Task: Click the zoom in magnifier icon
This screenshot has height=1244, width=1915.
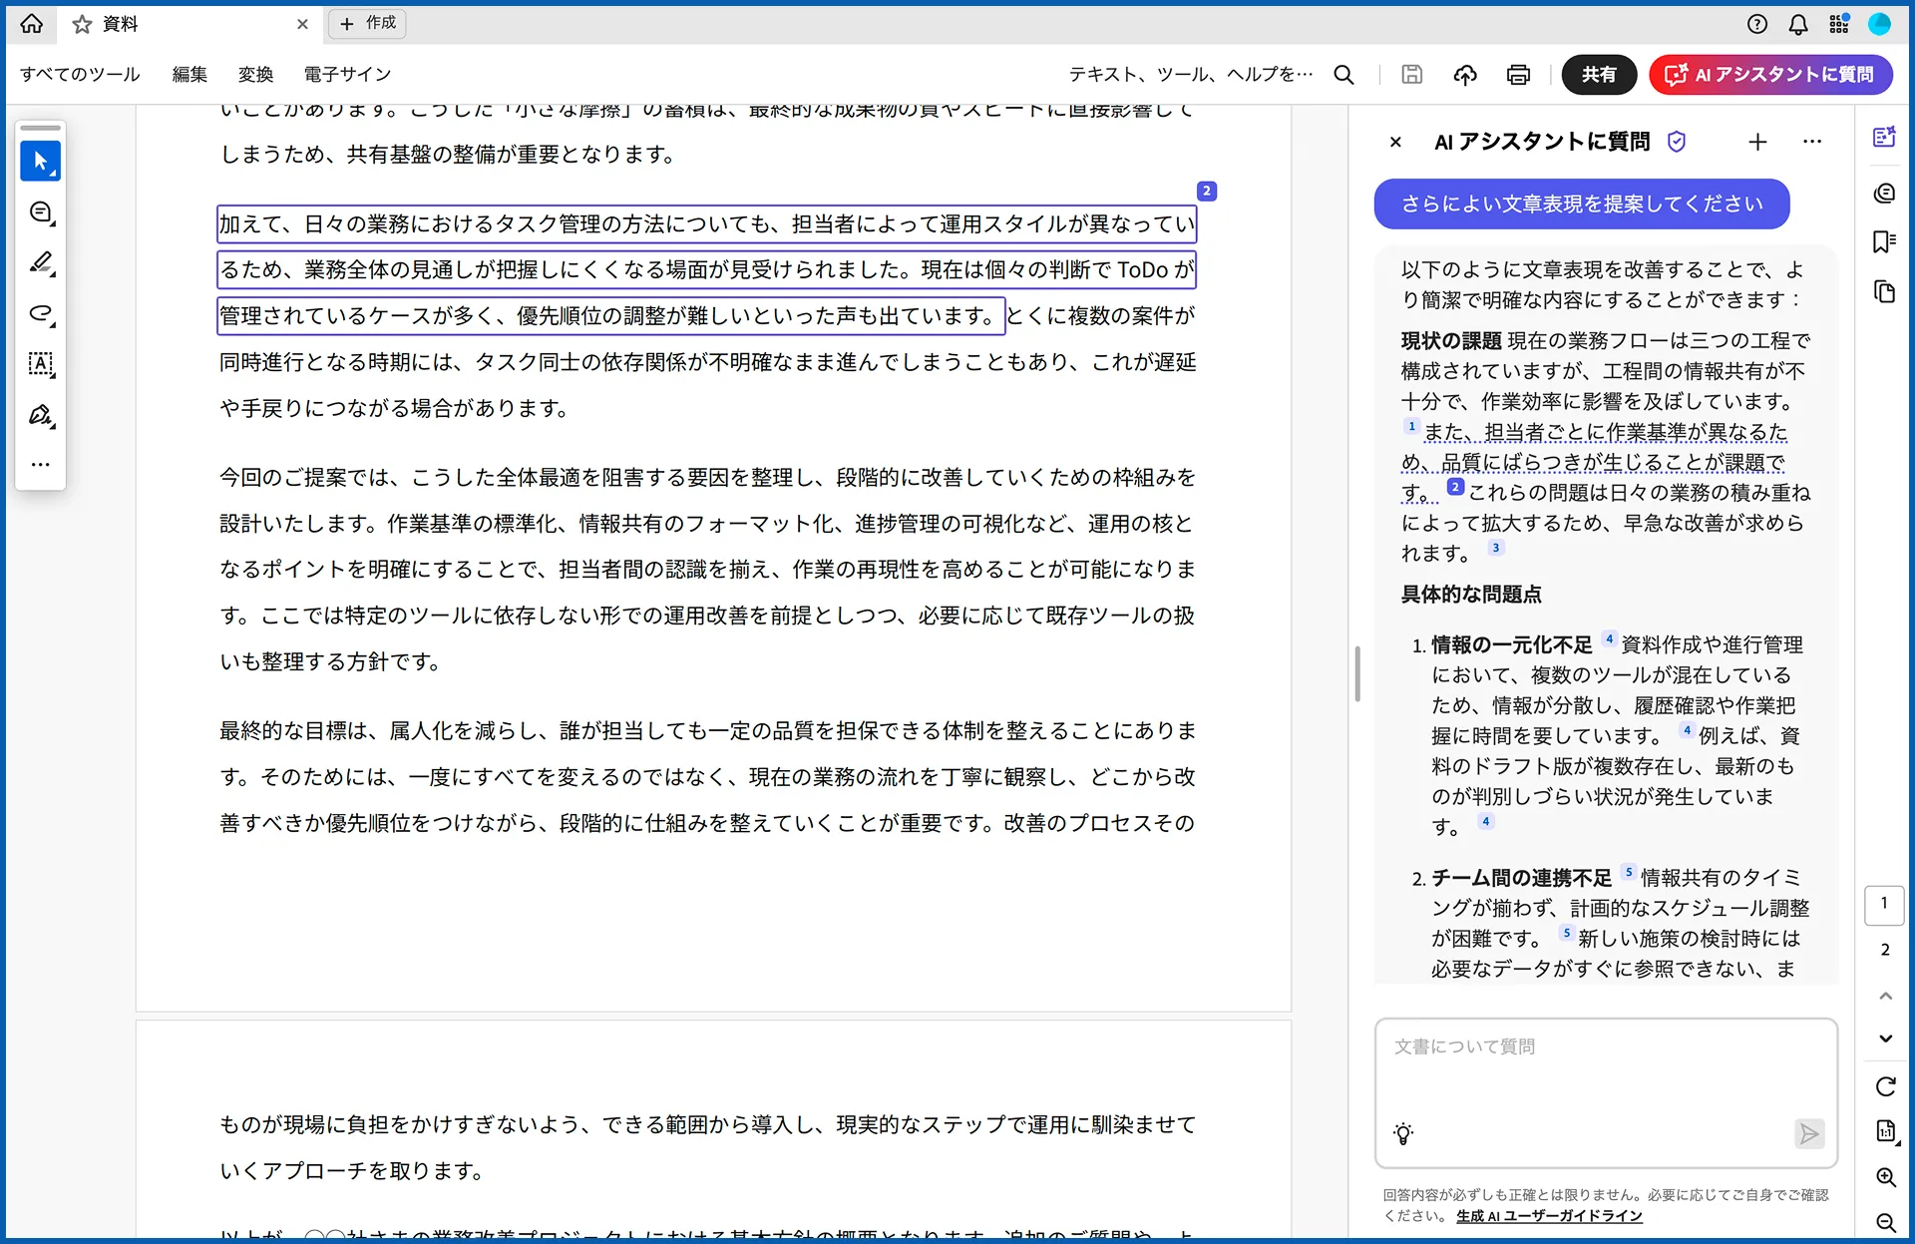Action: 1885,1177
